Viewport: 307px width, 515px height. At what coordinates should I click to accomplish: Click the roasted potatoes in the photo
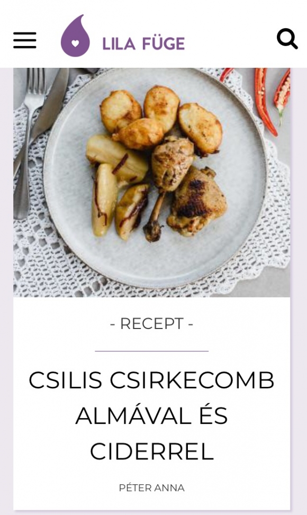pos(161,117)
